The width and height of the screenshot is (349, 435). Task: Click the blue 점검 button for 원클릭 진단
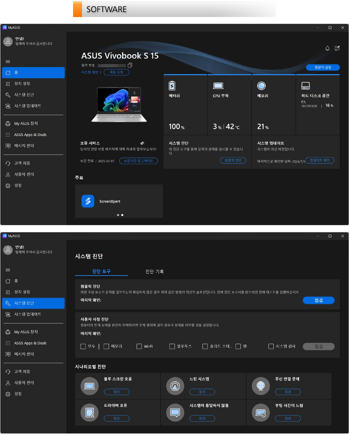pyautogui.click(x=319, y=300)
